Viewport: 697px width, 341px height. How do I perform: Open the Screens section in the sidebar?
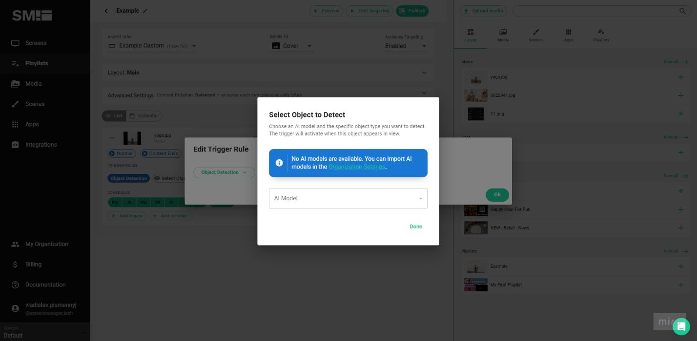(36, 43)
